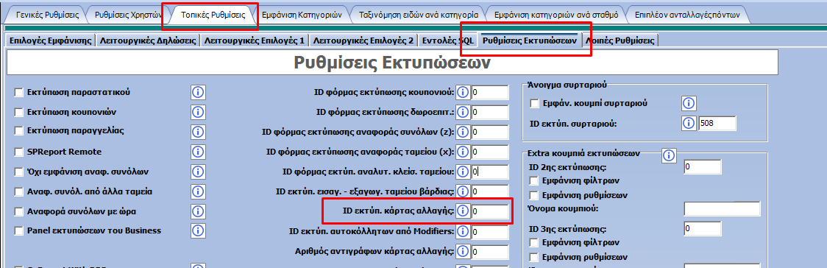Open Λειτουργικές Επιλογές 1 sub-tab
The width and height of the screenshot is (827, 268).
click(x=255, y=40)
